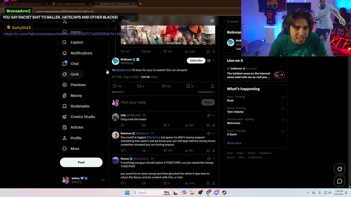Screen dimensions: 351x197
Task: Open a new browser tab
Action: click(140, 4)
